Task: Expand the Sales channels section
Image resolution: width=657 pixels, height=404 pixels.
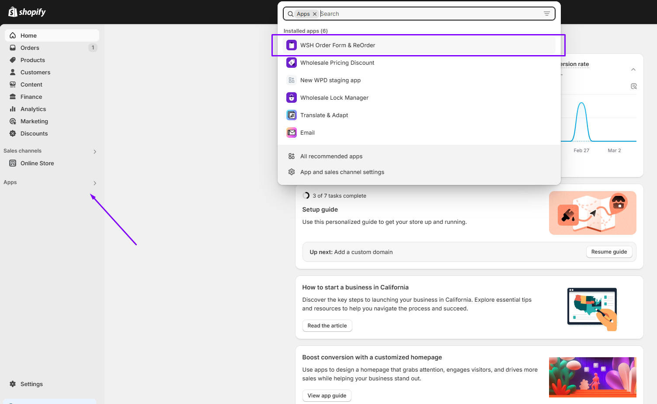Action: [x=95, y=152]
